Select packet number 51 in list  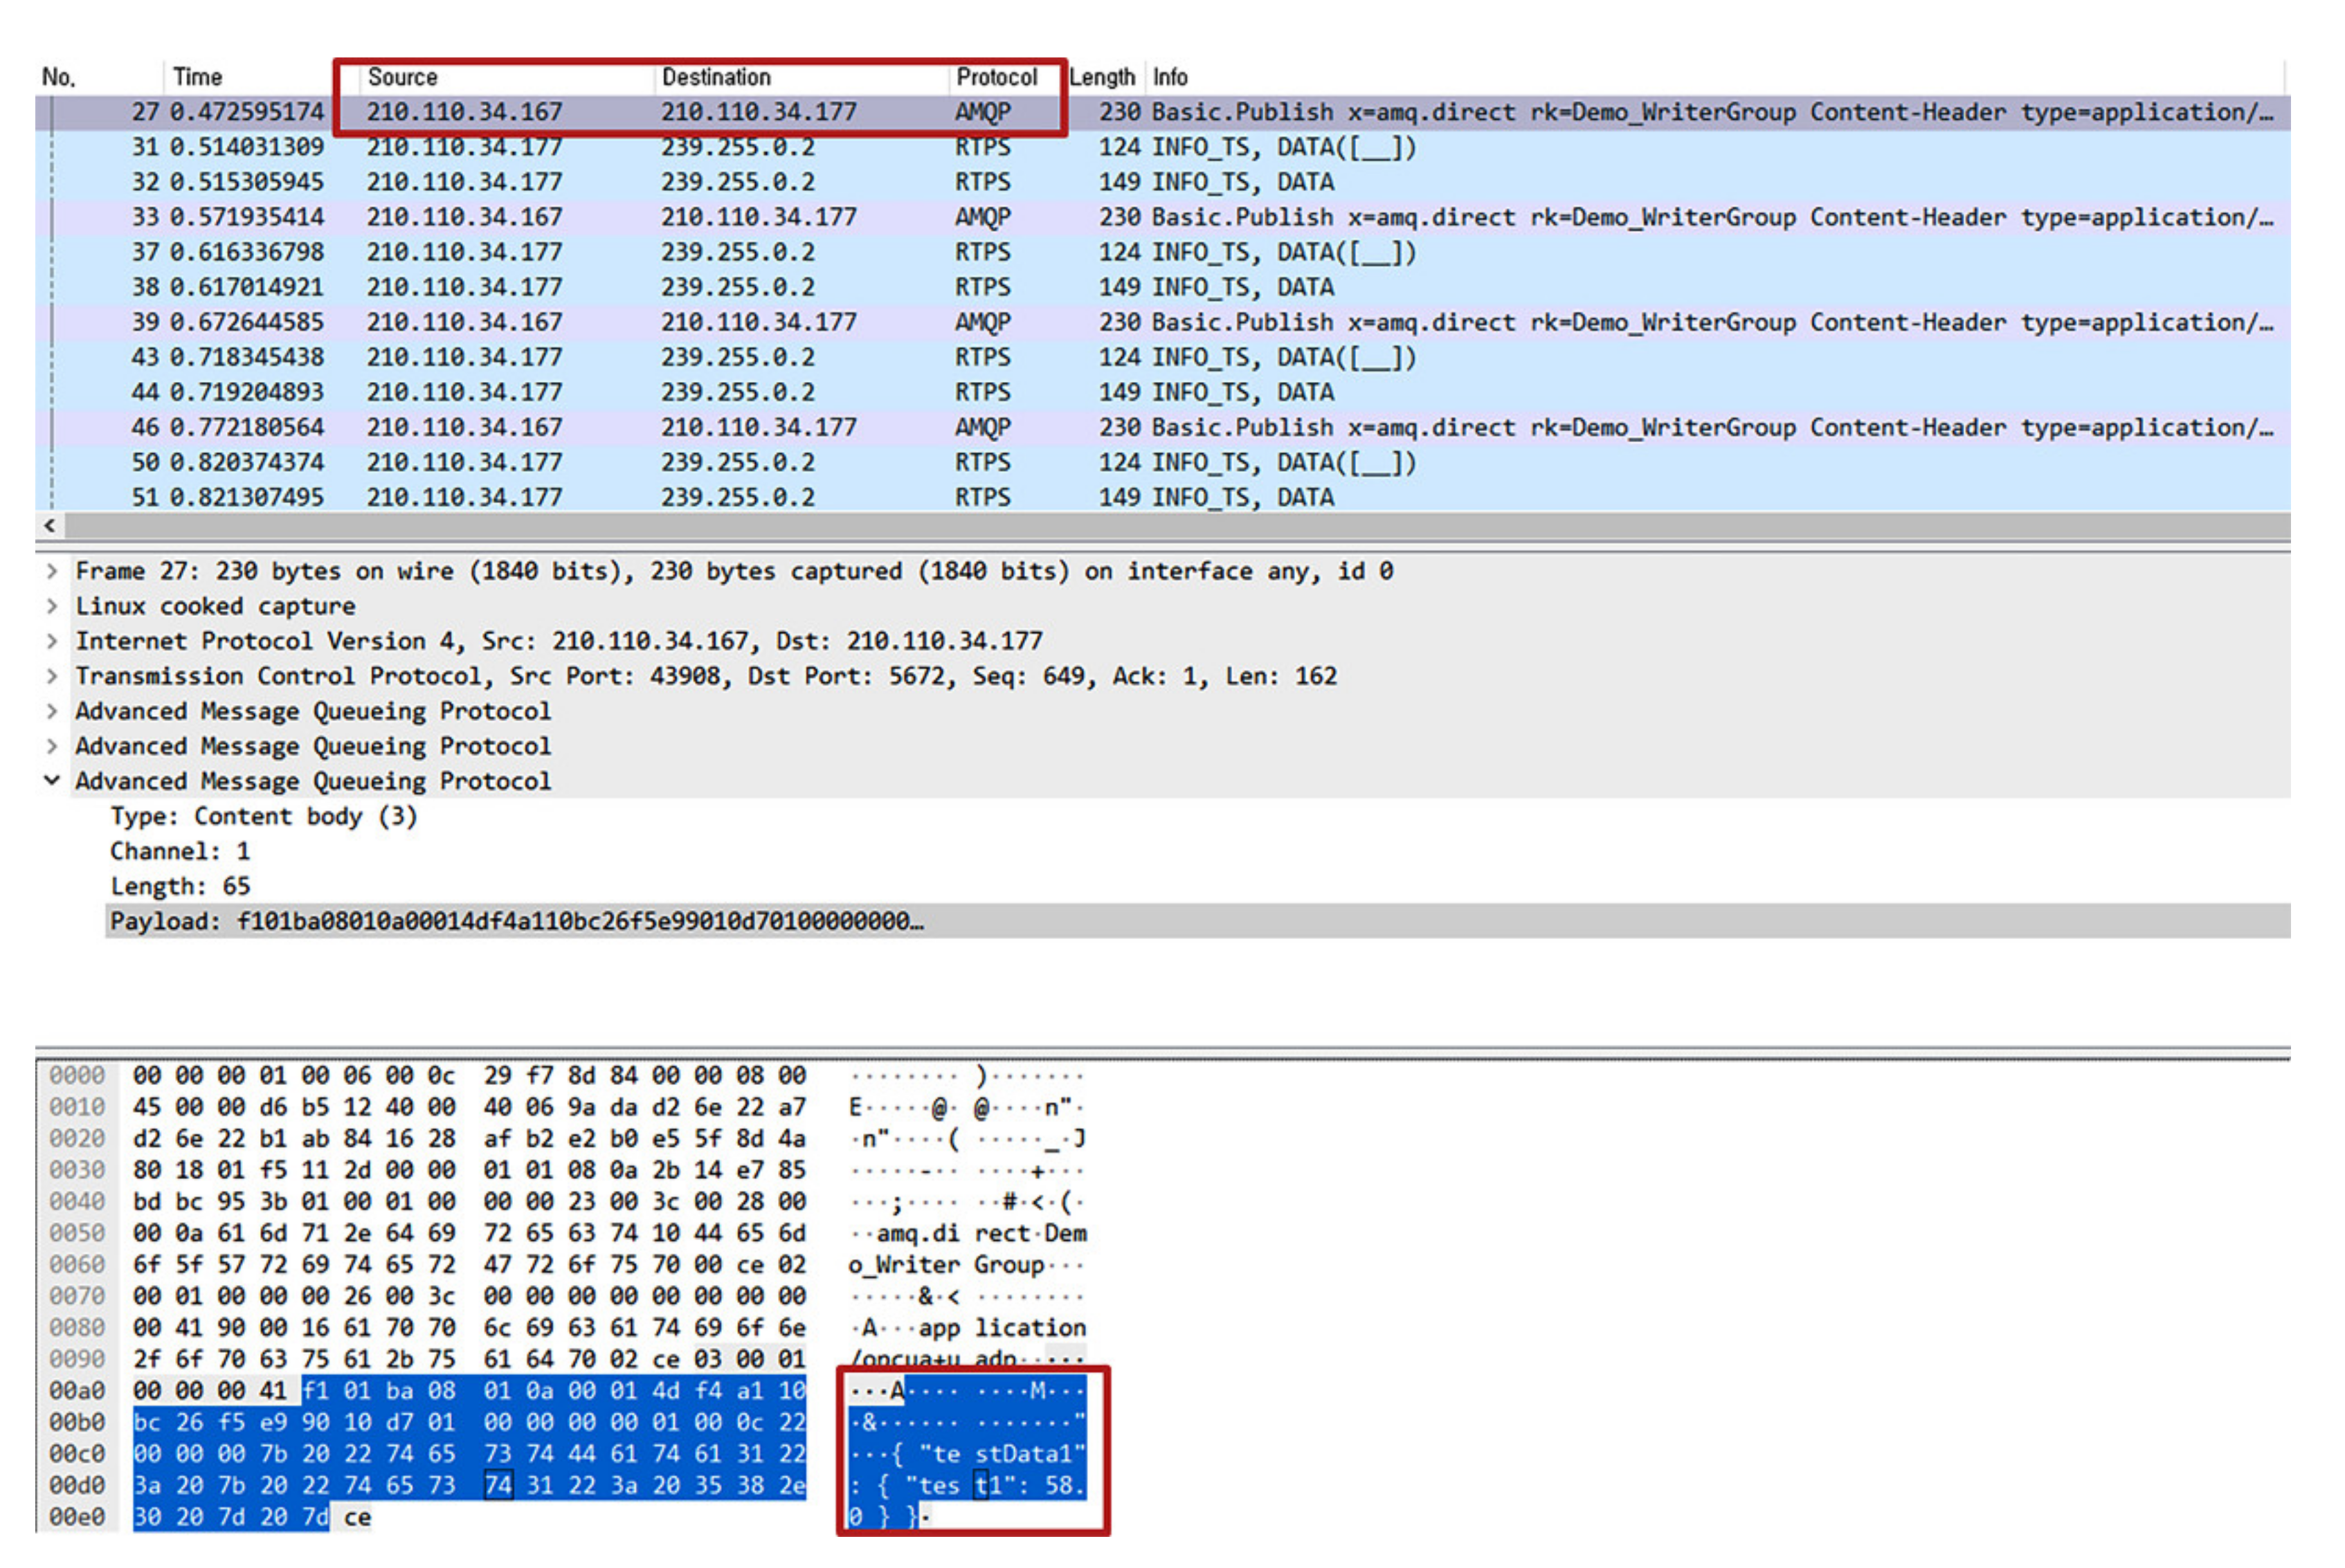(x=1162, y=497)
